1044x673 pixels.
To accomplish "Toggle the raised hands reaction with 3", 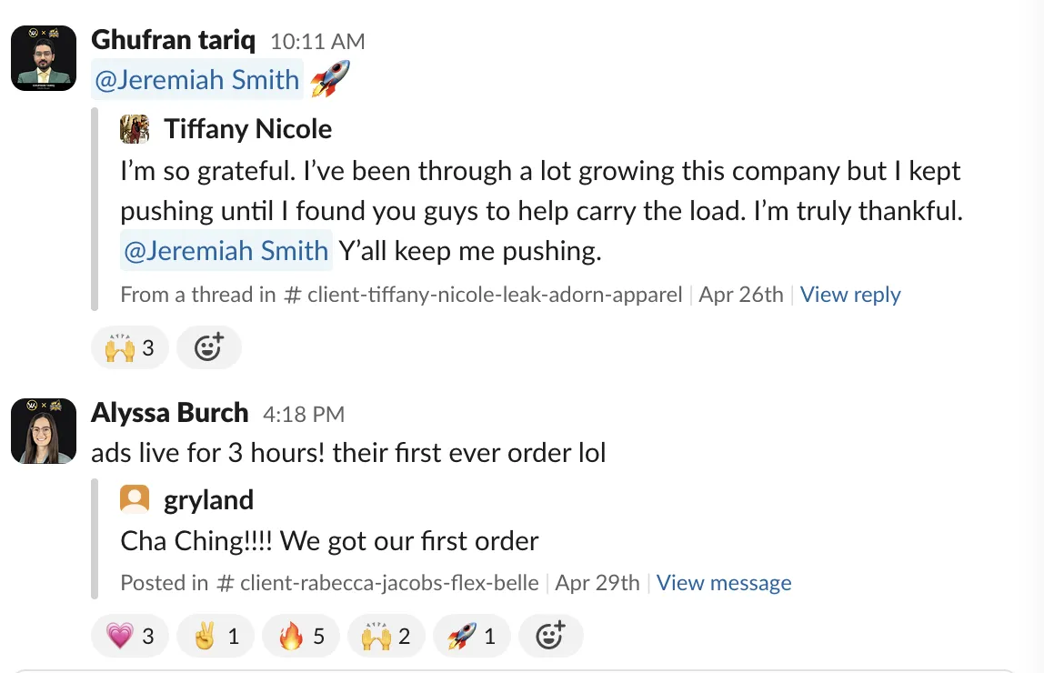I will (130, 347).
